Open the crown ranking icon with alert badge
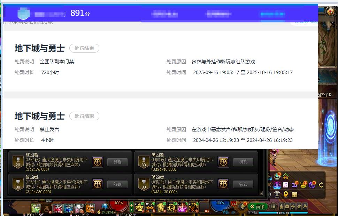This screenshot has width=338, height=216. (x=303, y=185)
